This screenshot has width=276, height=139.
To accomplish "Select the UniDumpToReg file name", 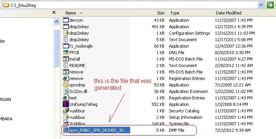I will tap(83, 104).
